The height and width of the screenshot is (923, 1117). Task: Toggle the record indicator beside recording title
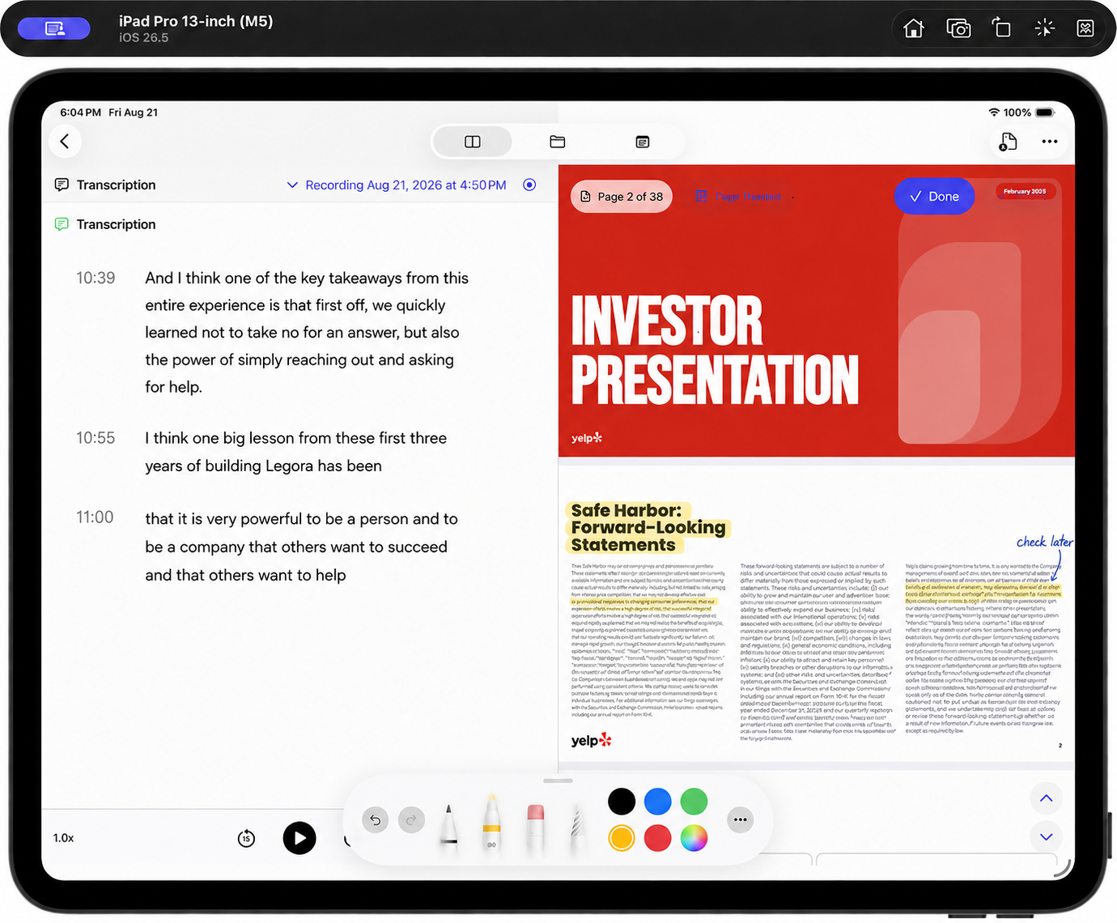click(x=529, y=185)
